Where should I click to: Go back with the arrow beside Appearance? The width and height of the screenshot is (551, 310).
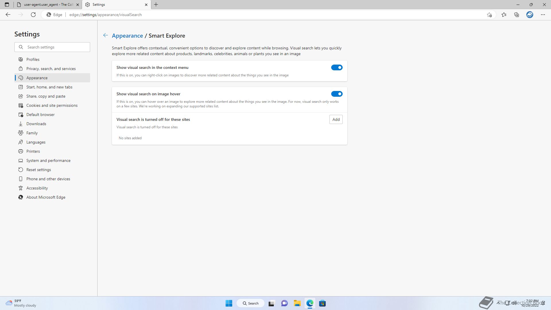[106, 35]
